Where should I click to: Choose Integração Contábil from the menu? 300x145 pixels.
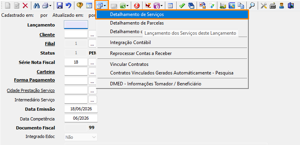coord(172,42)
